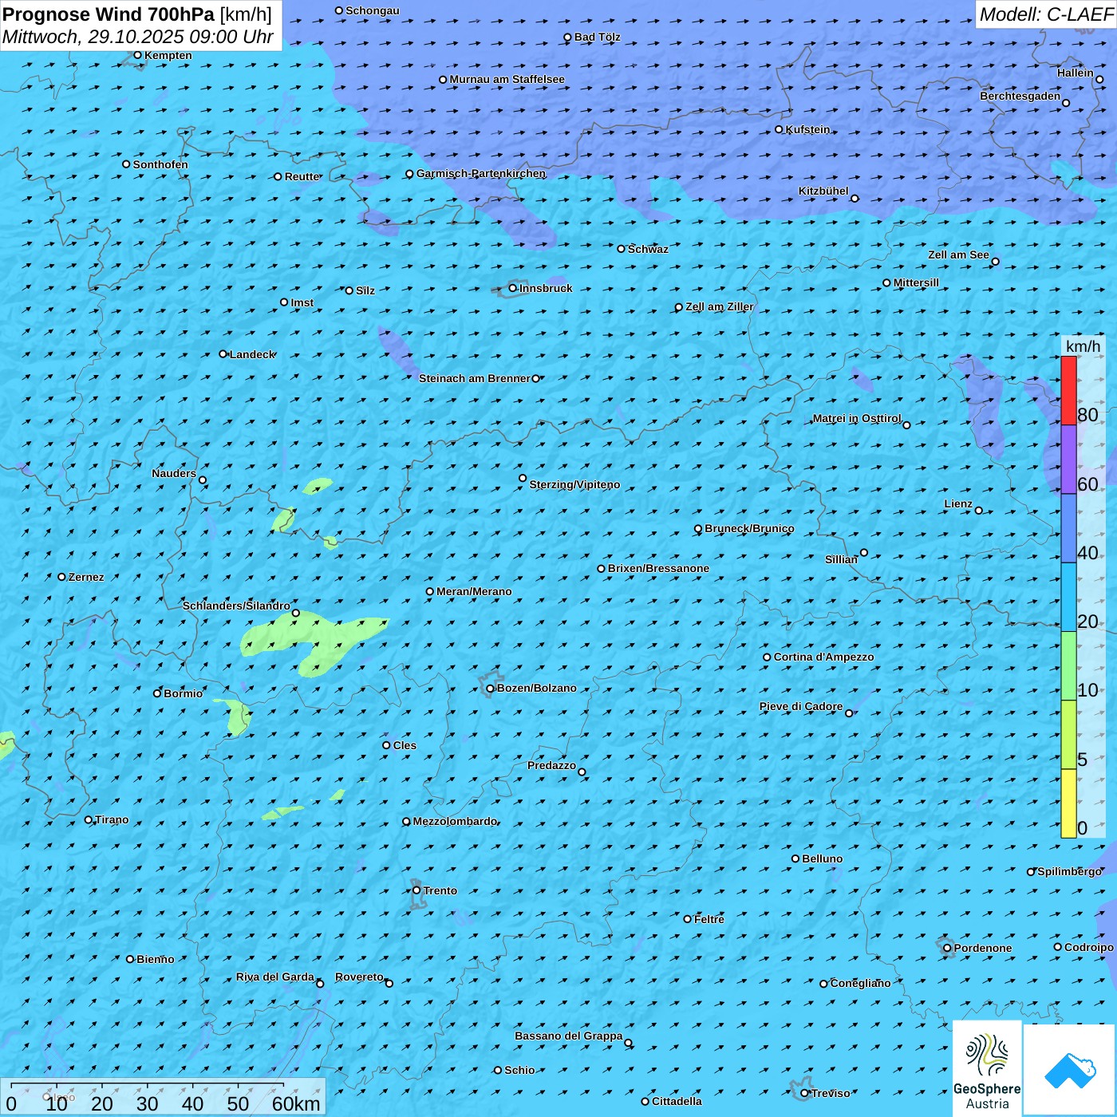The height and width of the screenshot is (1117, 1117).
Task: Click the red 80 km/h legend color
Action: (x=1068, y=390)
